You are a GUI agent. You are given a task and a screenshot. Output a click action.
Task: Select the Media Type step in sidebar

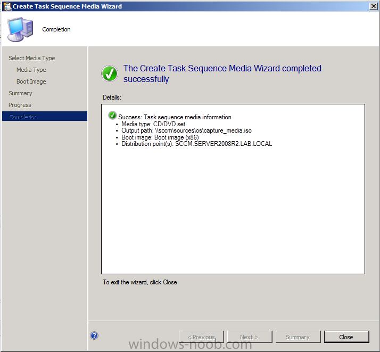pos(31,70)
